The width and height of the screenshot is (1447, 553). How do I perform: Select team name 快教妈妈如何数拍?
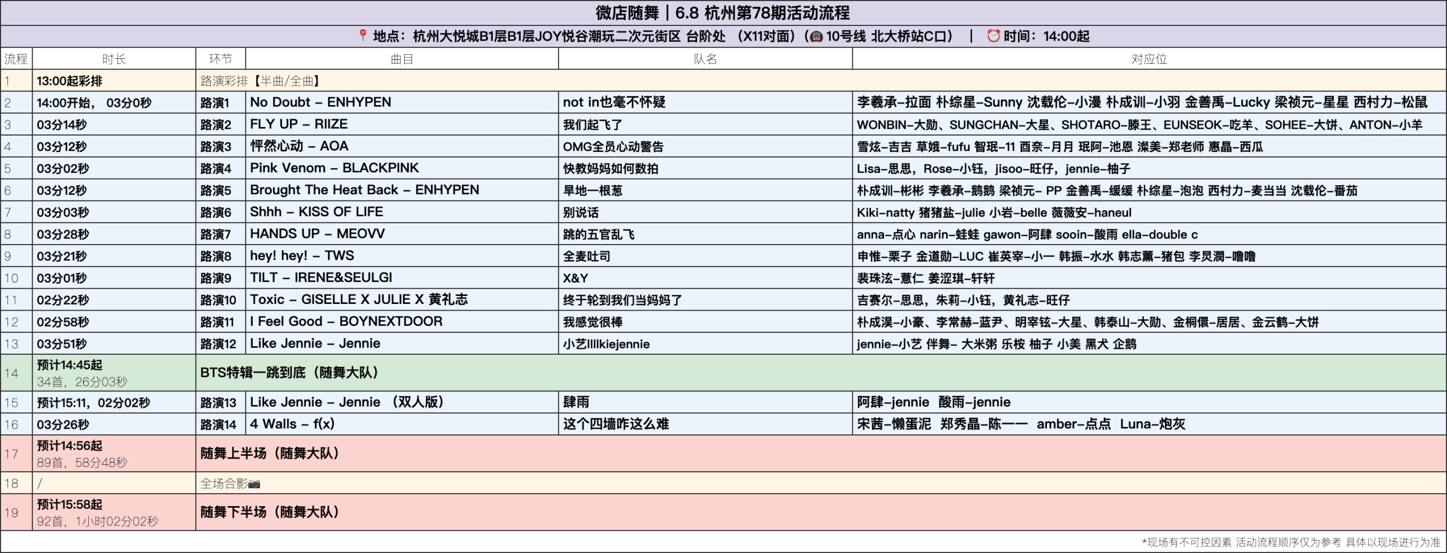click(705, 168)
